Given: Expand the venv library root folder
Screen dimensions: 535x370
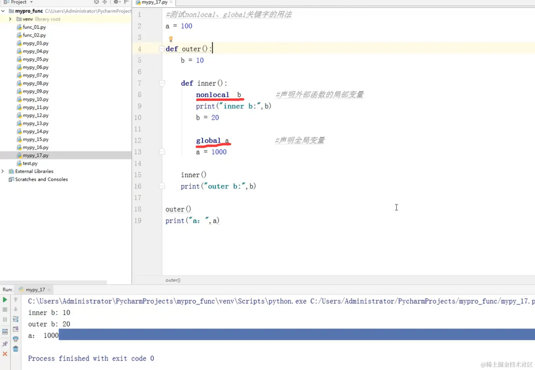Looking at the screenshot, I should pyautogui.click(x=10, y=19).
